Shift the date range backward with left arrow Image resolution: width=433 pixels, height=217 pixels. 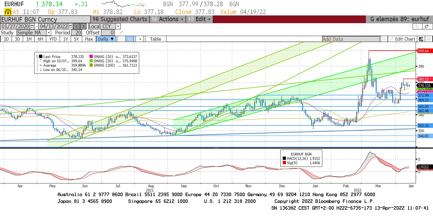click(77, 26)
